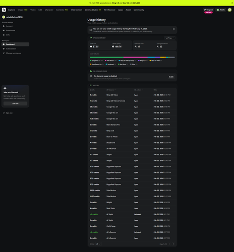The height and width of the screenshot is (252, 234).
Task: Click the Storyboard entry in the history table
Action: click(x=132, y=143)
